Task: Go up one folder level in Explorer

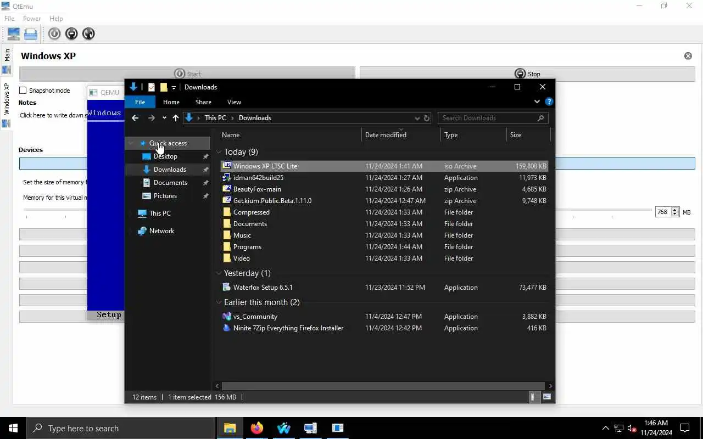Action: coord(176,118)
